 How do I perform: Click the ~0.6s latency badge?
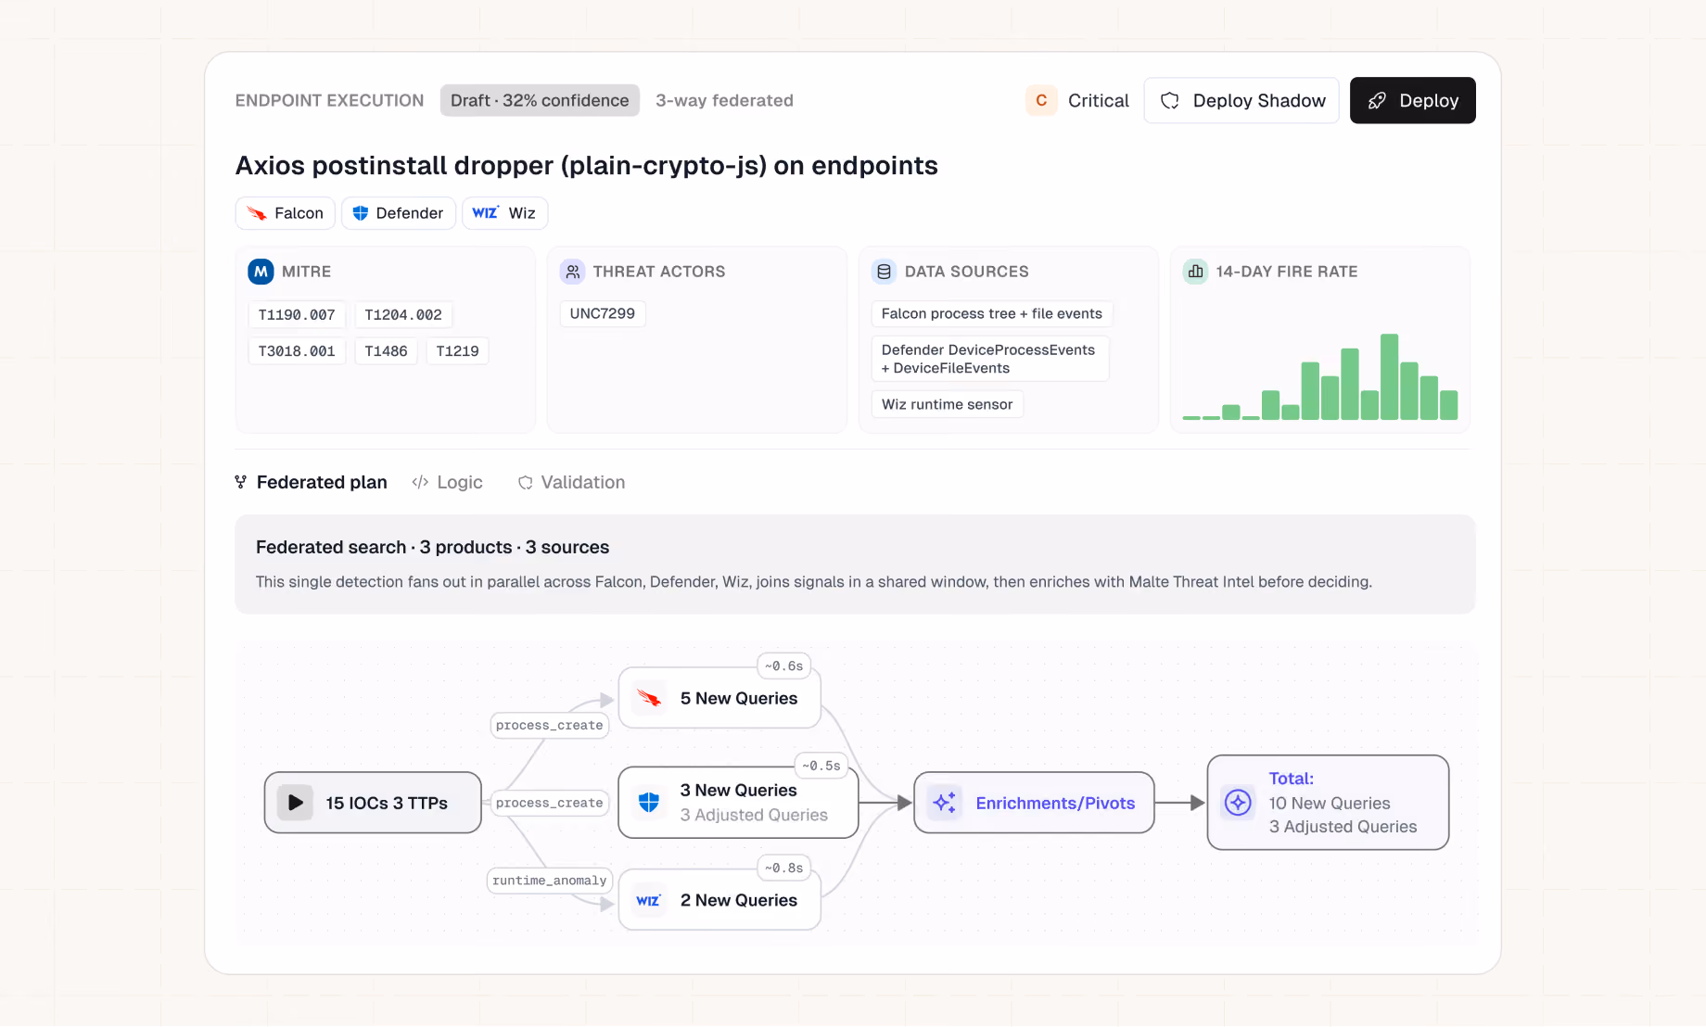pos(784,666)
